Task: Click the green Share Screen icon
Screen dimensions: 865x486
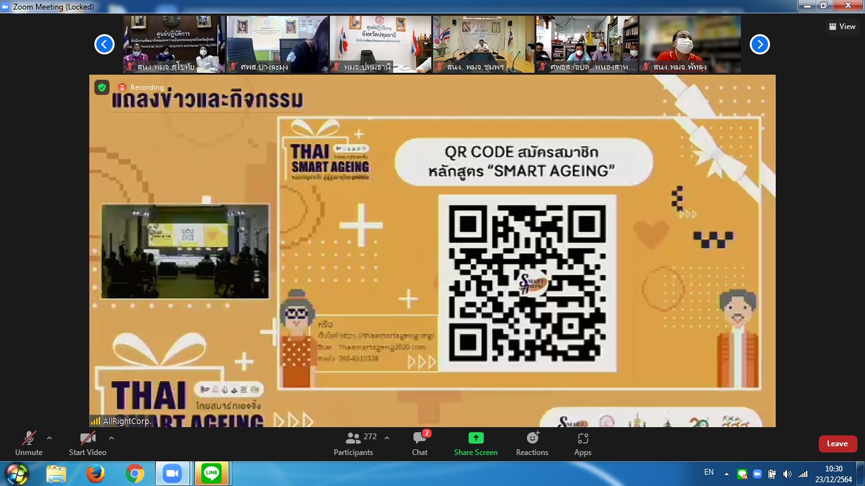Action: 476,438
